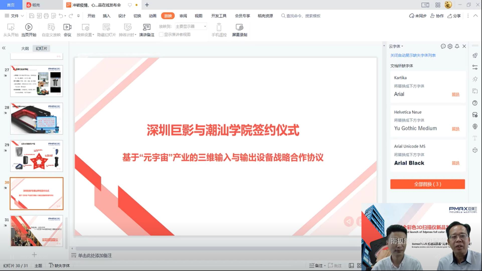This screenshot has height=271, width=482.
Task: Open more options three-dot menu
Action: (x=468, y=16)
